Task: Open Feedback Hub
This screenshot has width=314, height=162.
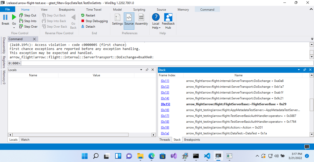Action: click(168, 21)
